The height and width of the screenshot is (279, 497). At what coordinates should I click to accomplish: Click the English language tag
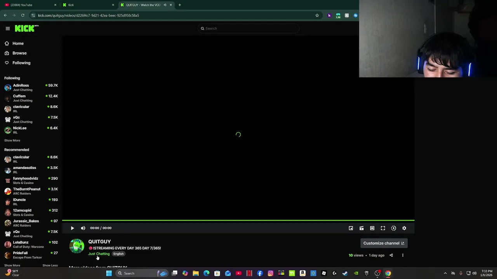pos(118,254)
